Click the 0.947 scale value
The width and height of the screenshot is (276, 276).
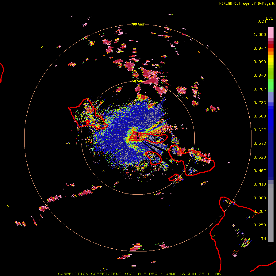[260, 48]
